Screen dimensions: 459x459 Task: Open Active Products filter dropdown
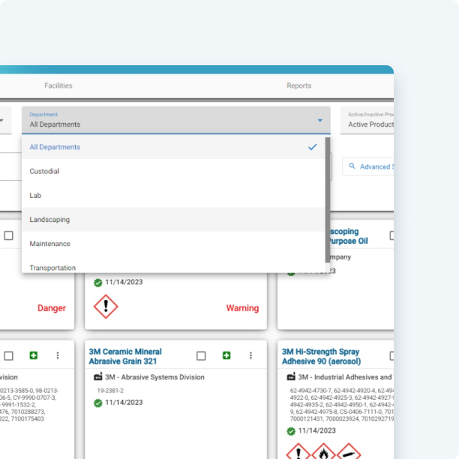[x=367, y=120]
